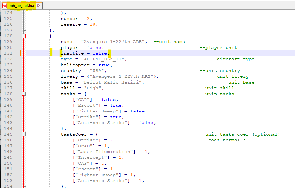Click the unsaved file icon on the tab
The height and width of the screenshot is (188, 295).
click(5, 6)
